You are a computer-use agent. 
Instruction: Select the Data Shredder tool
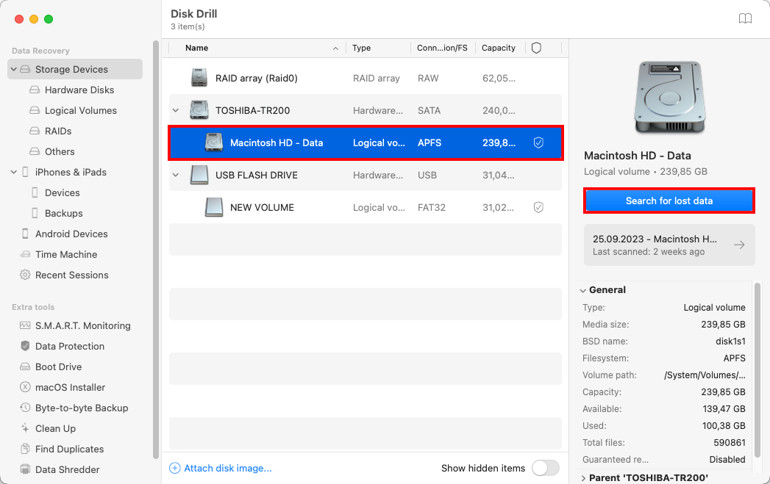[68, 469]
